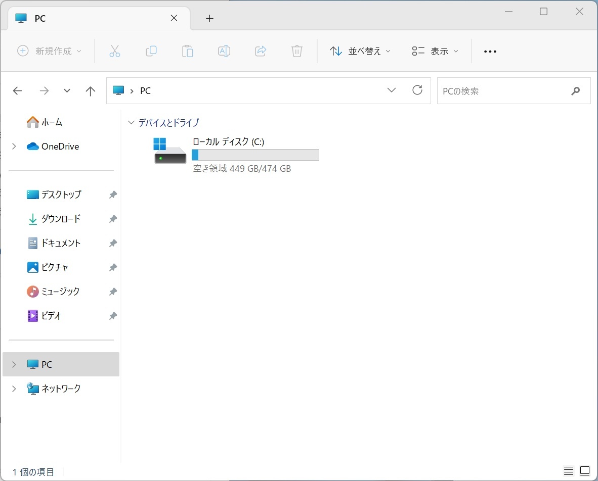Collapse the デバイスとドライブ group
The image size is (598, 481).
click(131, 122)
